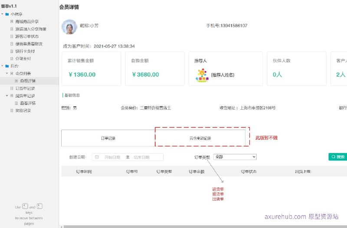The width and height of the screenshot is (347, 228).
Task: Click the {推荐人姓名} placeholder text
Action: [223, 75]
